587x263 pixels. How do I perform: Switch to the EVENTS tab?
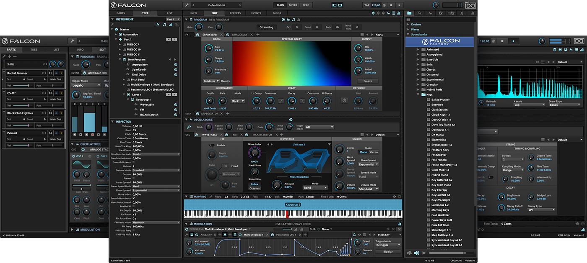click(256, 13)
